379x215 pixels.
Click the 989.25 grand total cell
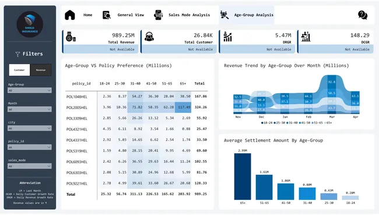tap(201, 194)
